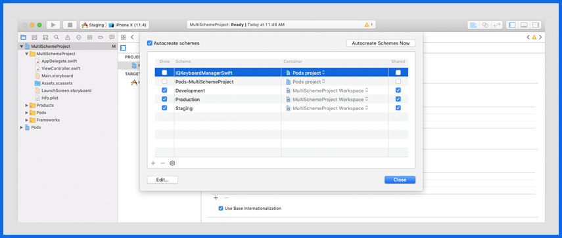Viewport: 562px width, 238px height.
Task: Uncheck Show for Production scheme
Action: [164, 99]
